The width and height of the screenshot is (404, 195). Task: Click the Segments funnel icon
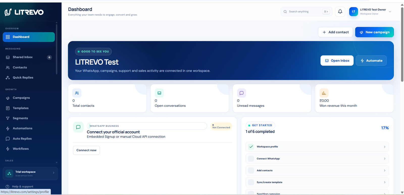(x=8, y=118)
